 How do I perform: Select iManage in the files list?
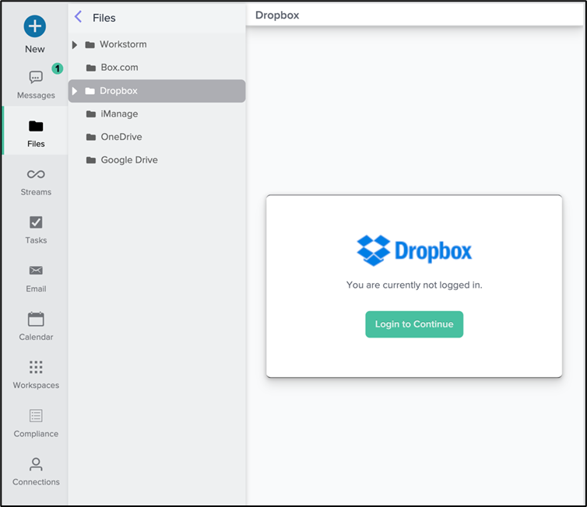point(119,114)
